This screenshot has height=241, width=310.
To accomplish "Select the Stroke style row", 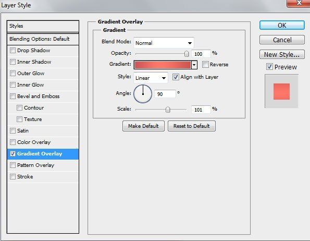I will click(43, 177).
